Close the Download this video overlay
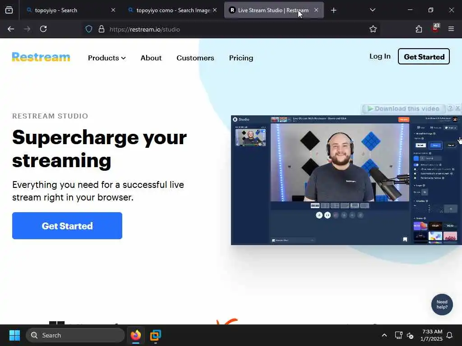 coord(457,108)
